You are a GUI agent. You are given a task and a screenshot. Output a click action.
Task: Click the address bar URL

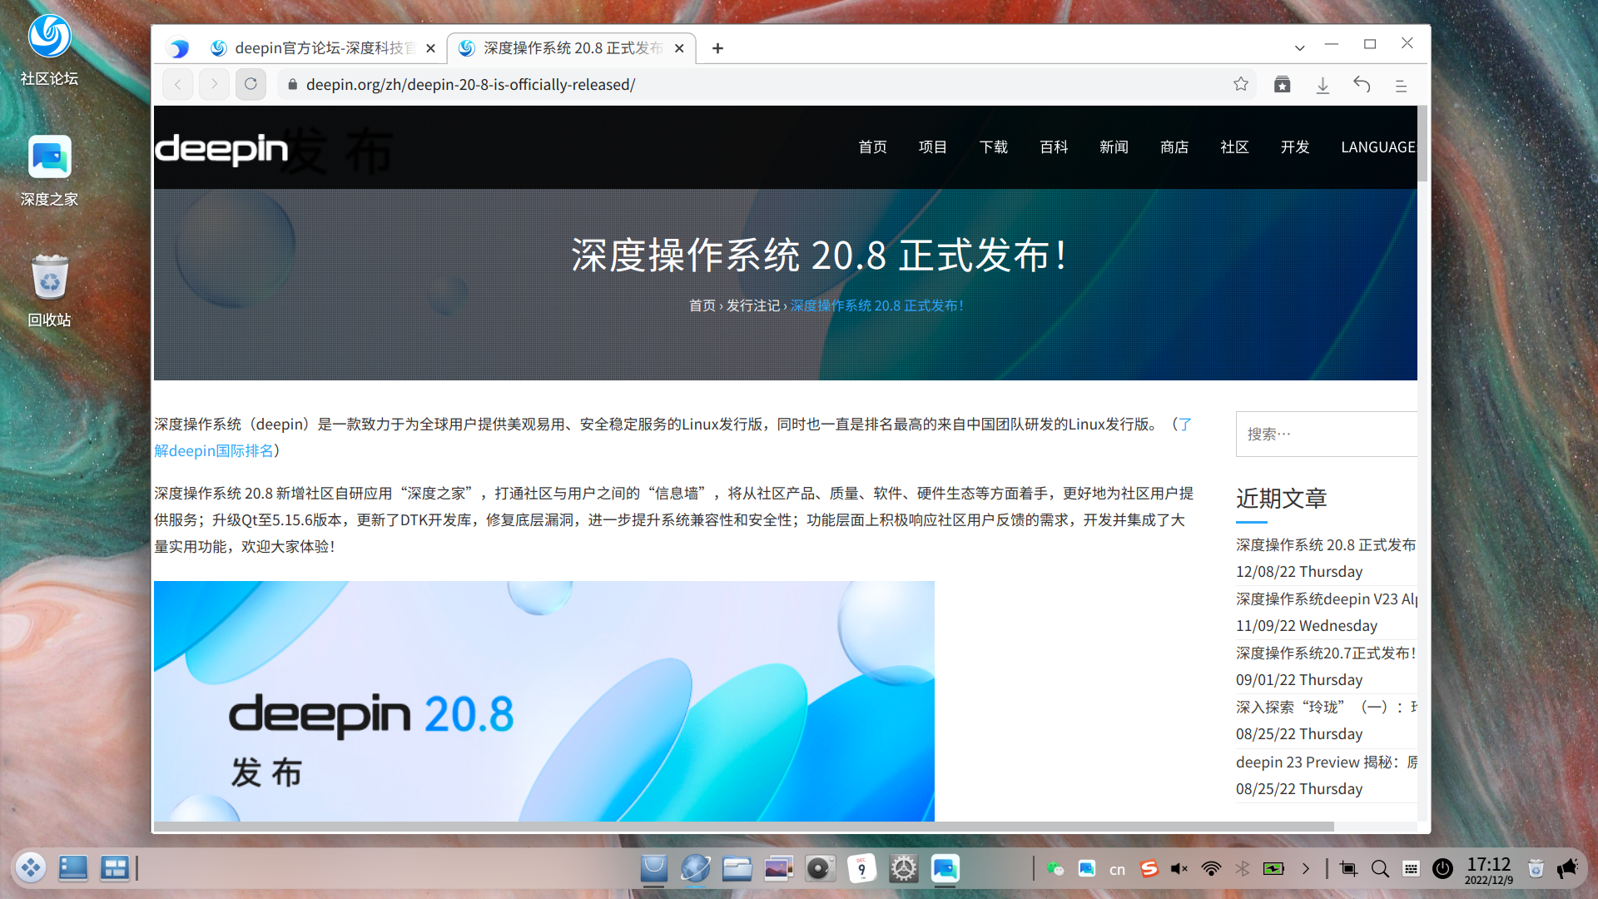pos(470,84)
